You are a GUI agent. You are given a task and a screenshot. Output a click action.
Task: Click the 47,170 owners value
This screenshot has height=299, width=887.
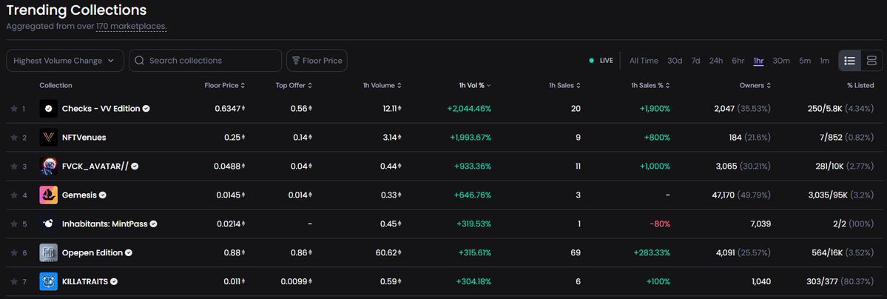click(723, 195)
